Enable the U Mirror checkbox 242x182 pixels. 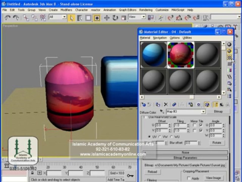(x=195, y=125)
